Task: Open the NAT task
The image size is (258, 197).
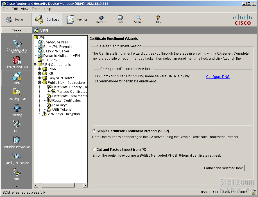Action: point(17,126)
